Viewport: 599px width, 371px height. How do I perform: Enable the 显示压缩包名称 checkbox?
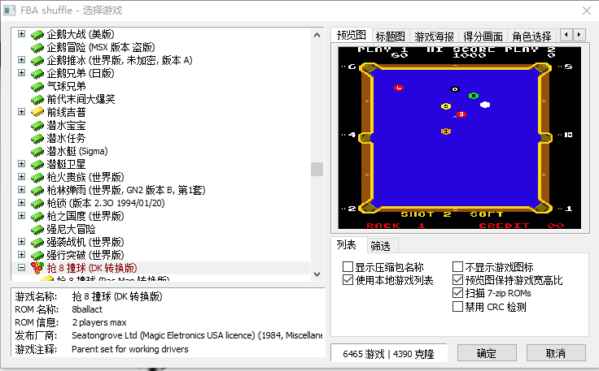(348, 267)
